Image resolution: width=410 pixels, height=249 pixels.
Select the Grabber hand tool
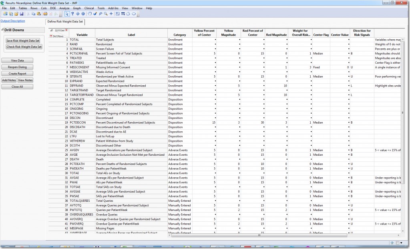[89, 14]
